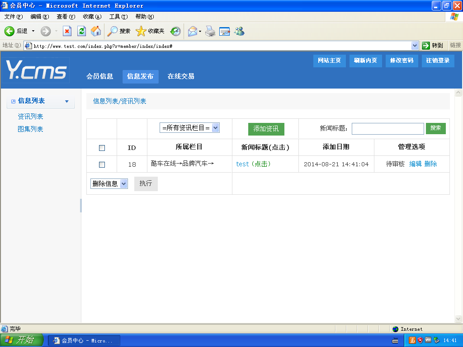Click the 修改密码 button

(402, 61)
